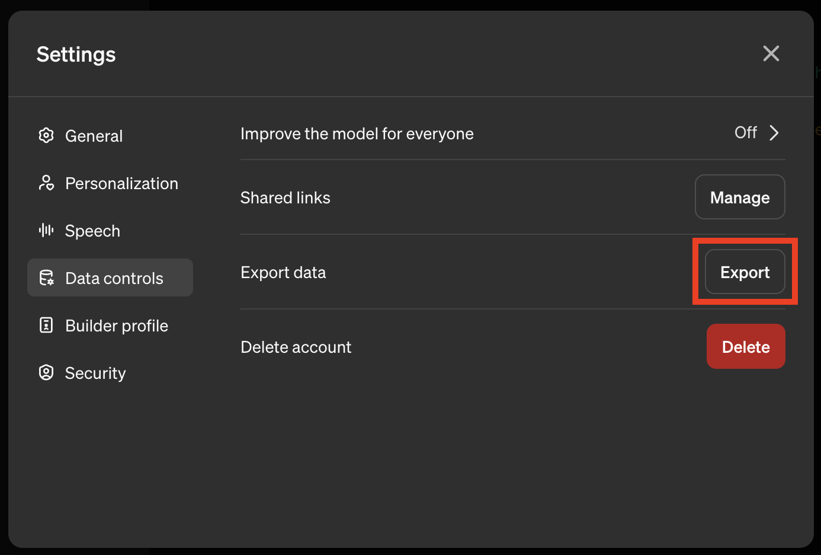The image size is (821, 555).
Task: Close the Settings dialog with X
Action: coord(771,53)
